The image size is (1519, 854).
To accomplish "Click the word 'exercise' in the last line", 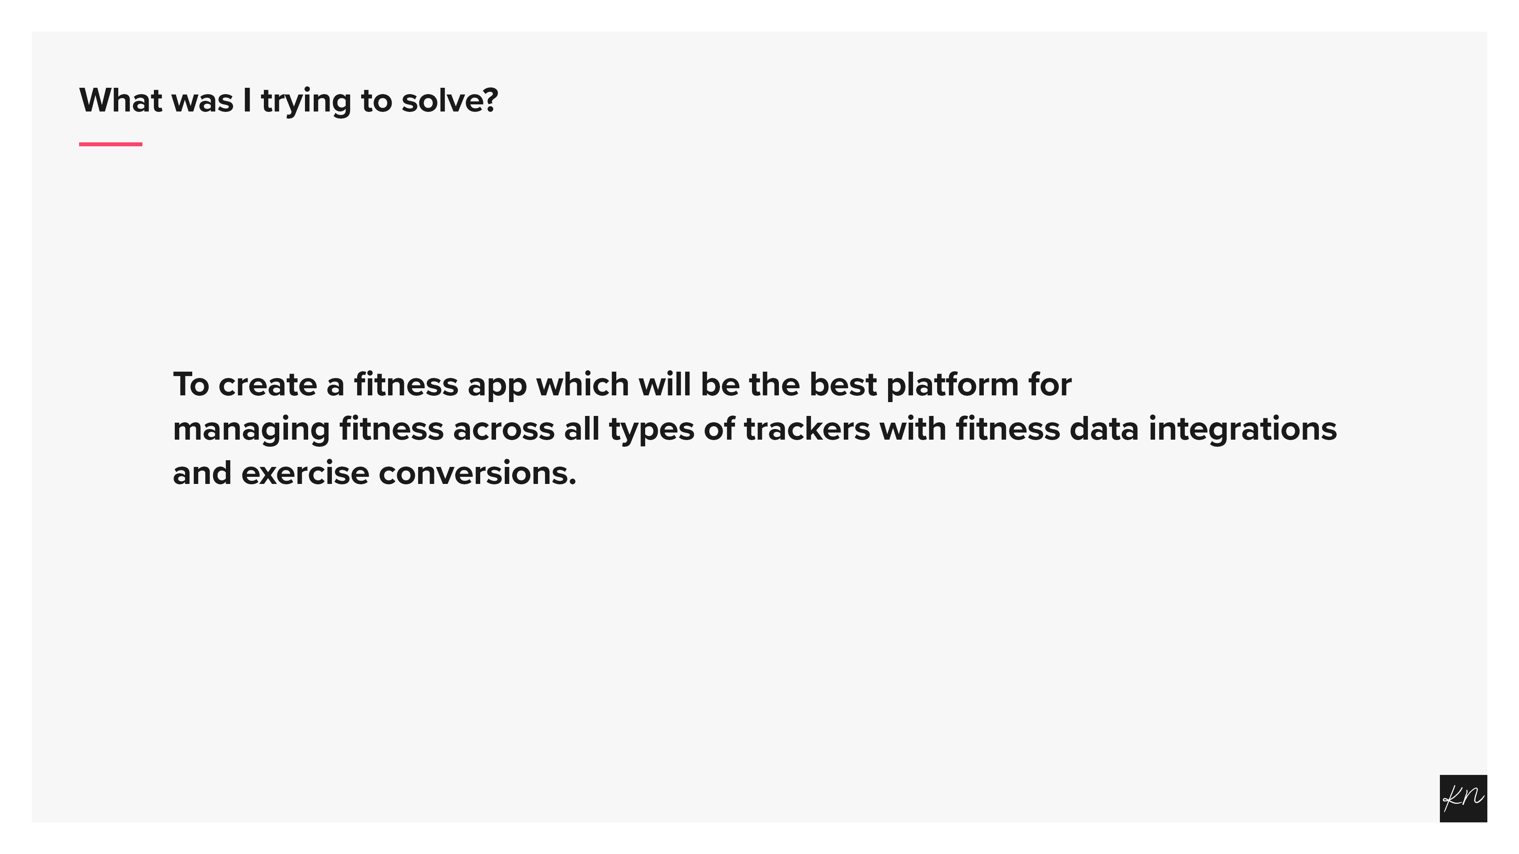I will (x=305, y=473).
